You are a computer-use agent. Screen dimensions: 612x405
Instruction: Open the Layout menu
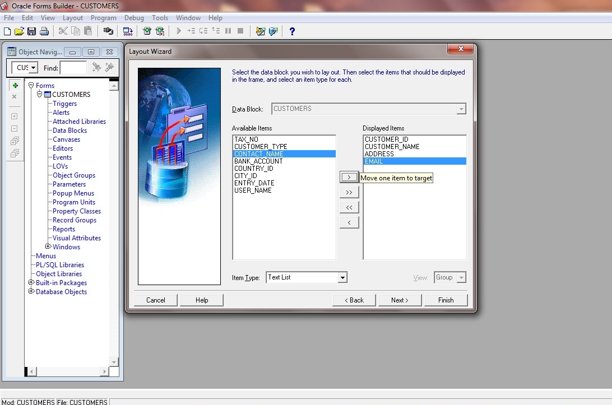[x=73, y=18]
